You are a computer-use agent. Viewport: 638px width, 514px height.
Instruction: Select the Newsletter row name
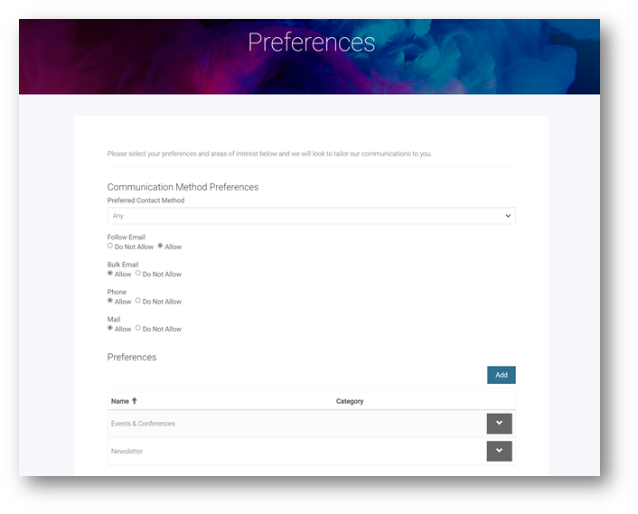[x=127, y=451]
